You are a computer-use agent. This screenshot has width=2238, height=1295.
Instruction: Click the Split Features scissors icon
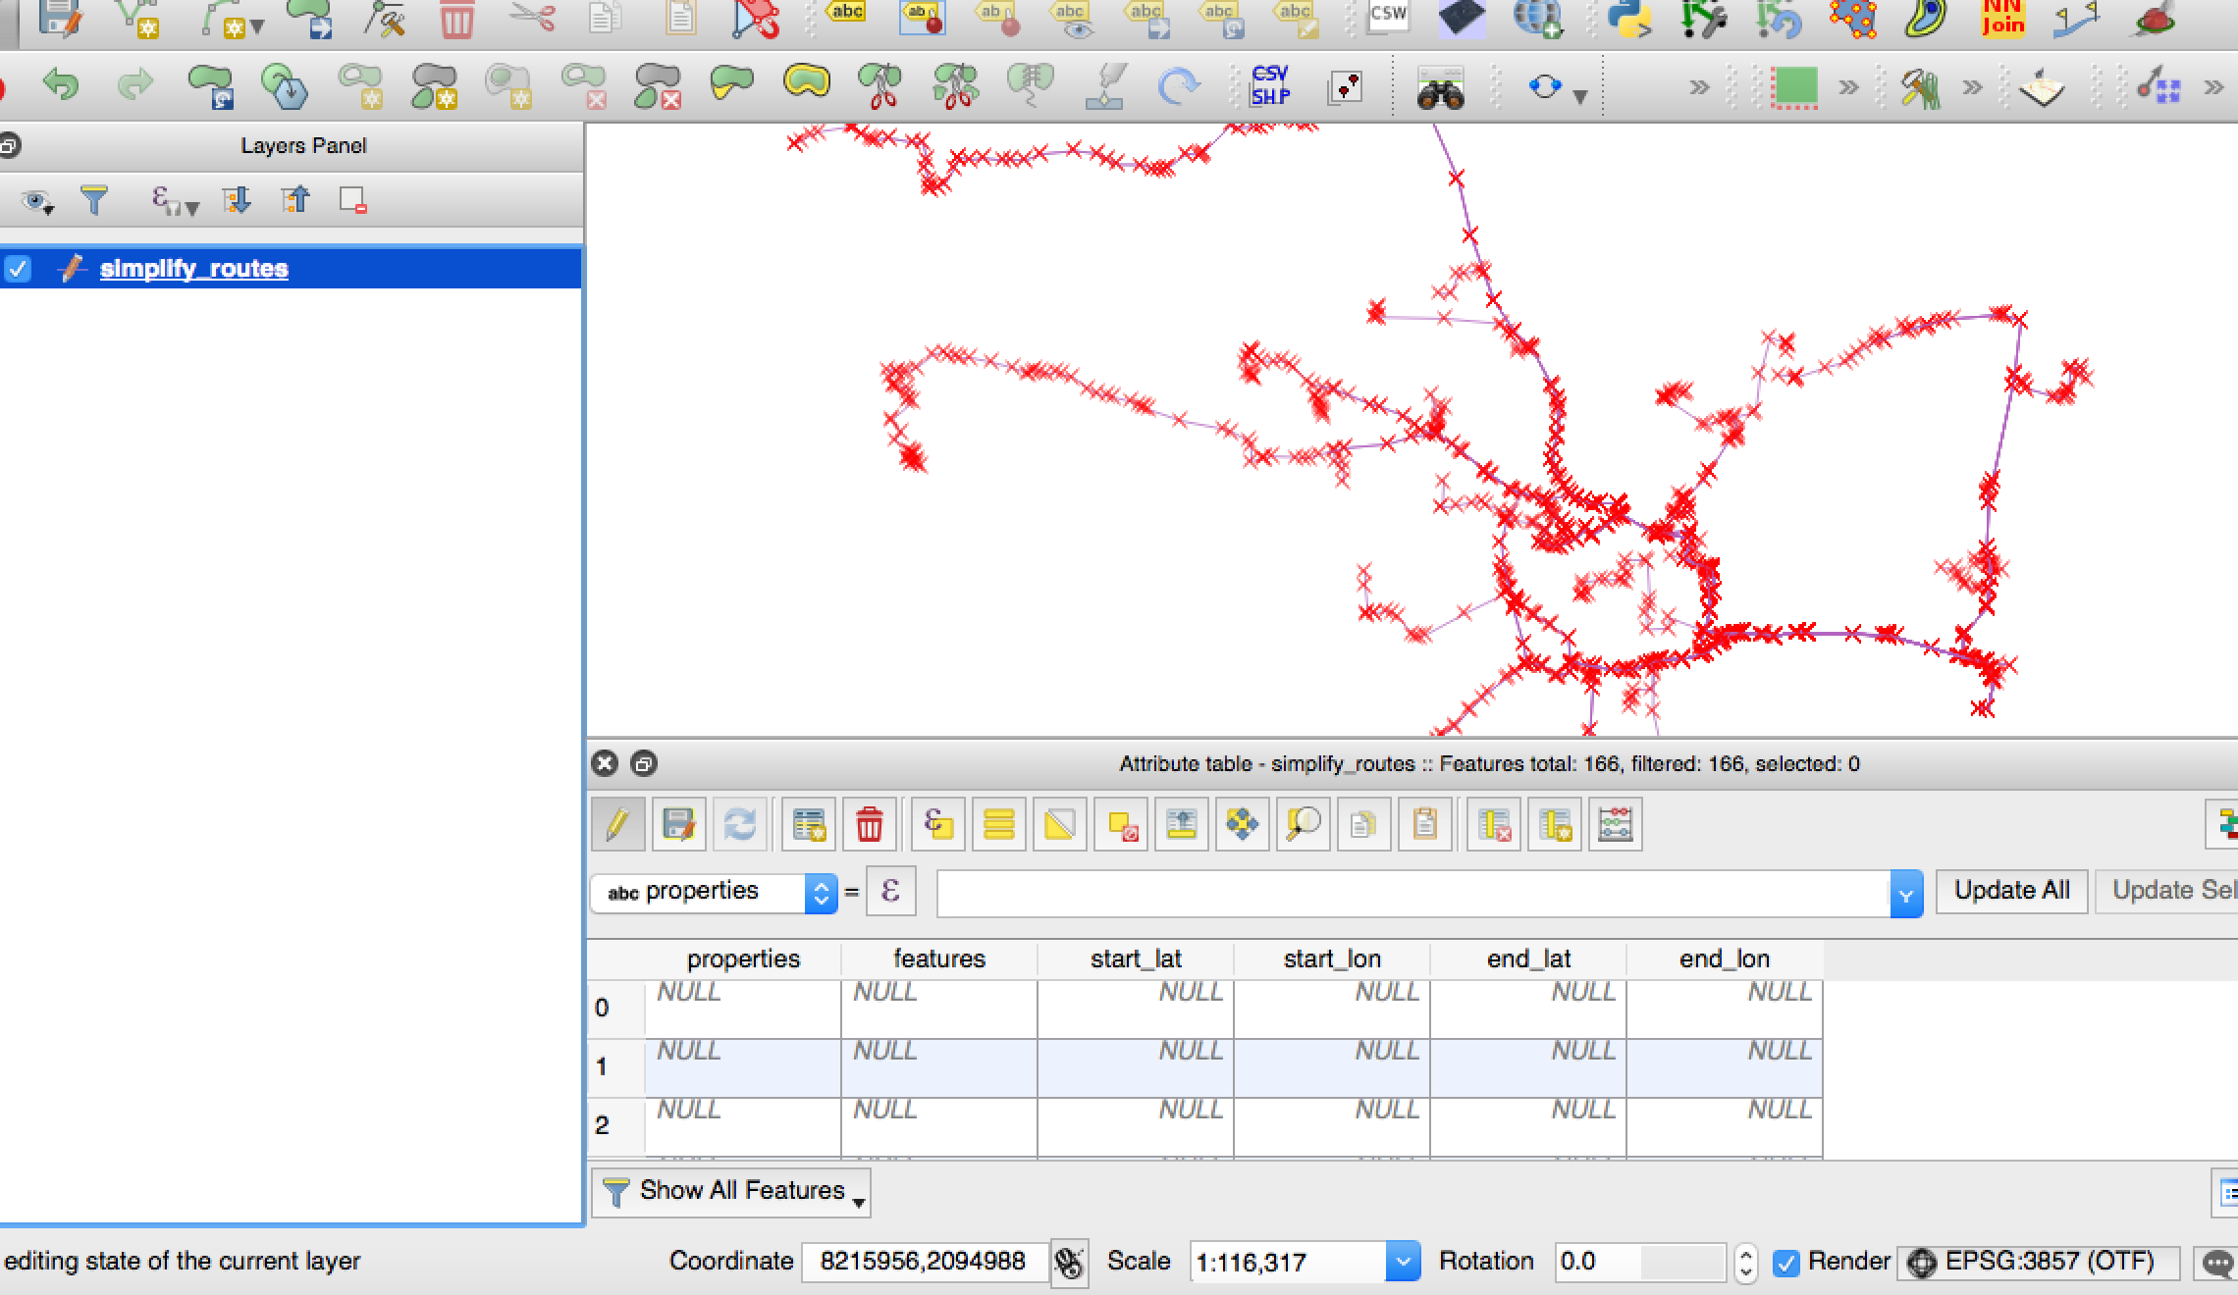pyautogui.click(x=879, y=85)
